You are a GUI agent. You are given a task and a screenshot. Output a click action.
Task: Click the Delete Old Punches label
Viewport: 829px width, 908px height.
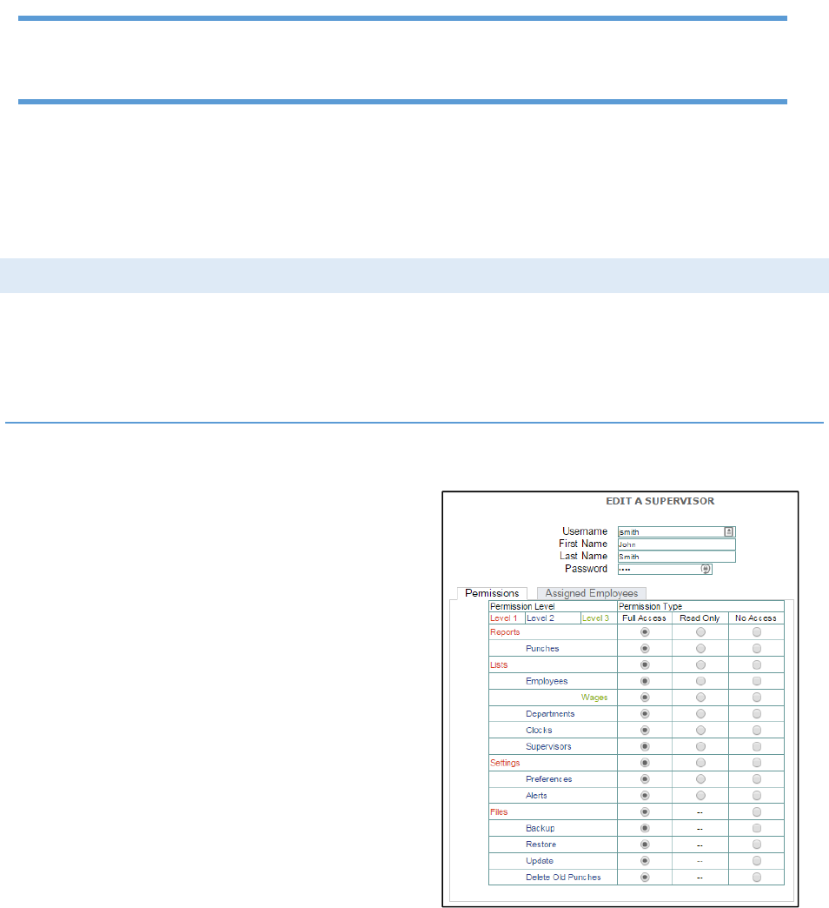pos(563,878)
